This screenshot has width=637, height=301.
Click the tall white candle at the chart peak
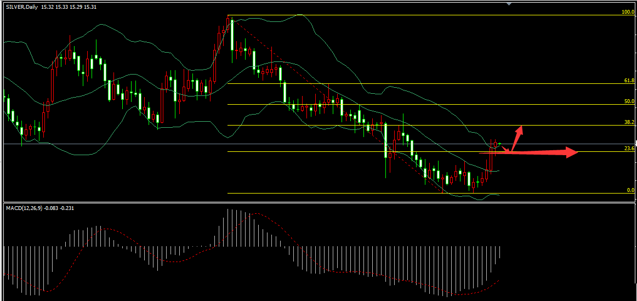(x=232, y=35)
